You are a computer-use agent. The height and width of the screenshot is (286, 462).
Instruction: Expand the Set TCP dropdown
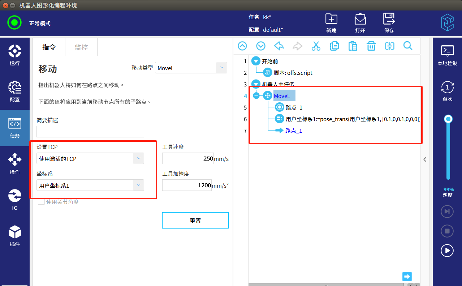pos(90,158)
